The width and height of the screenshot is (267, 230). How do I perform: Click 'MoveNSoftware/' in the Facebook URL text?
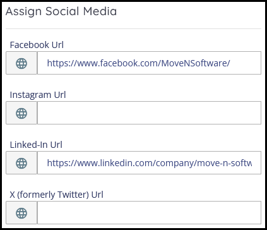pos(196,63)
